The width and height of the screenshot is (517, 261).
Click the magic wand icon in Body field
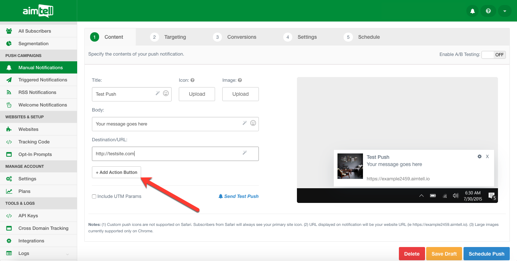coord(244,123)
